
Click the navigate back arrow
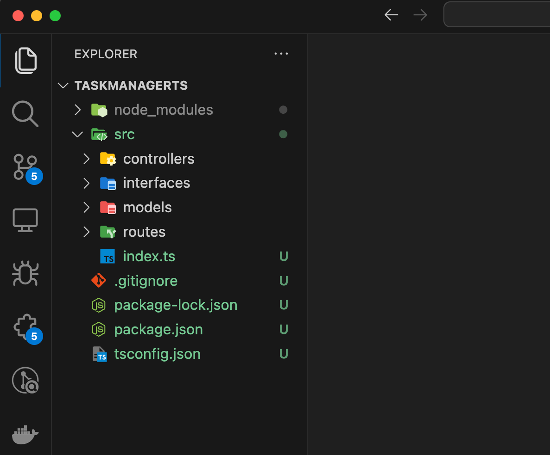(x=391, y=14)
